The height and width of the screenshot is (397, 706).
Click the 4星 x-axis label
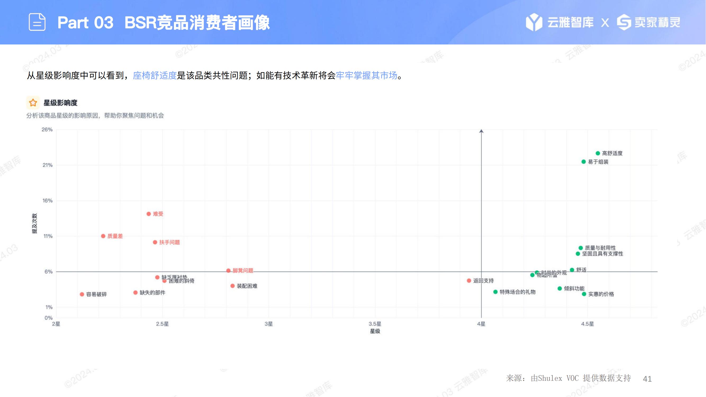(x=481, y=324)
